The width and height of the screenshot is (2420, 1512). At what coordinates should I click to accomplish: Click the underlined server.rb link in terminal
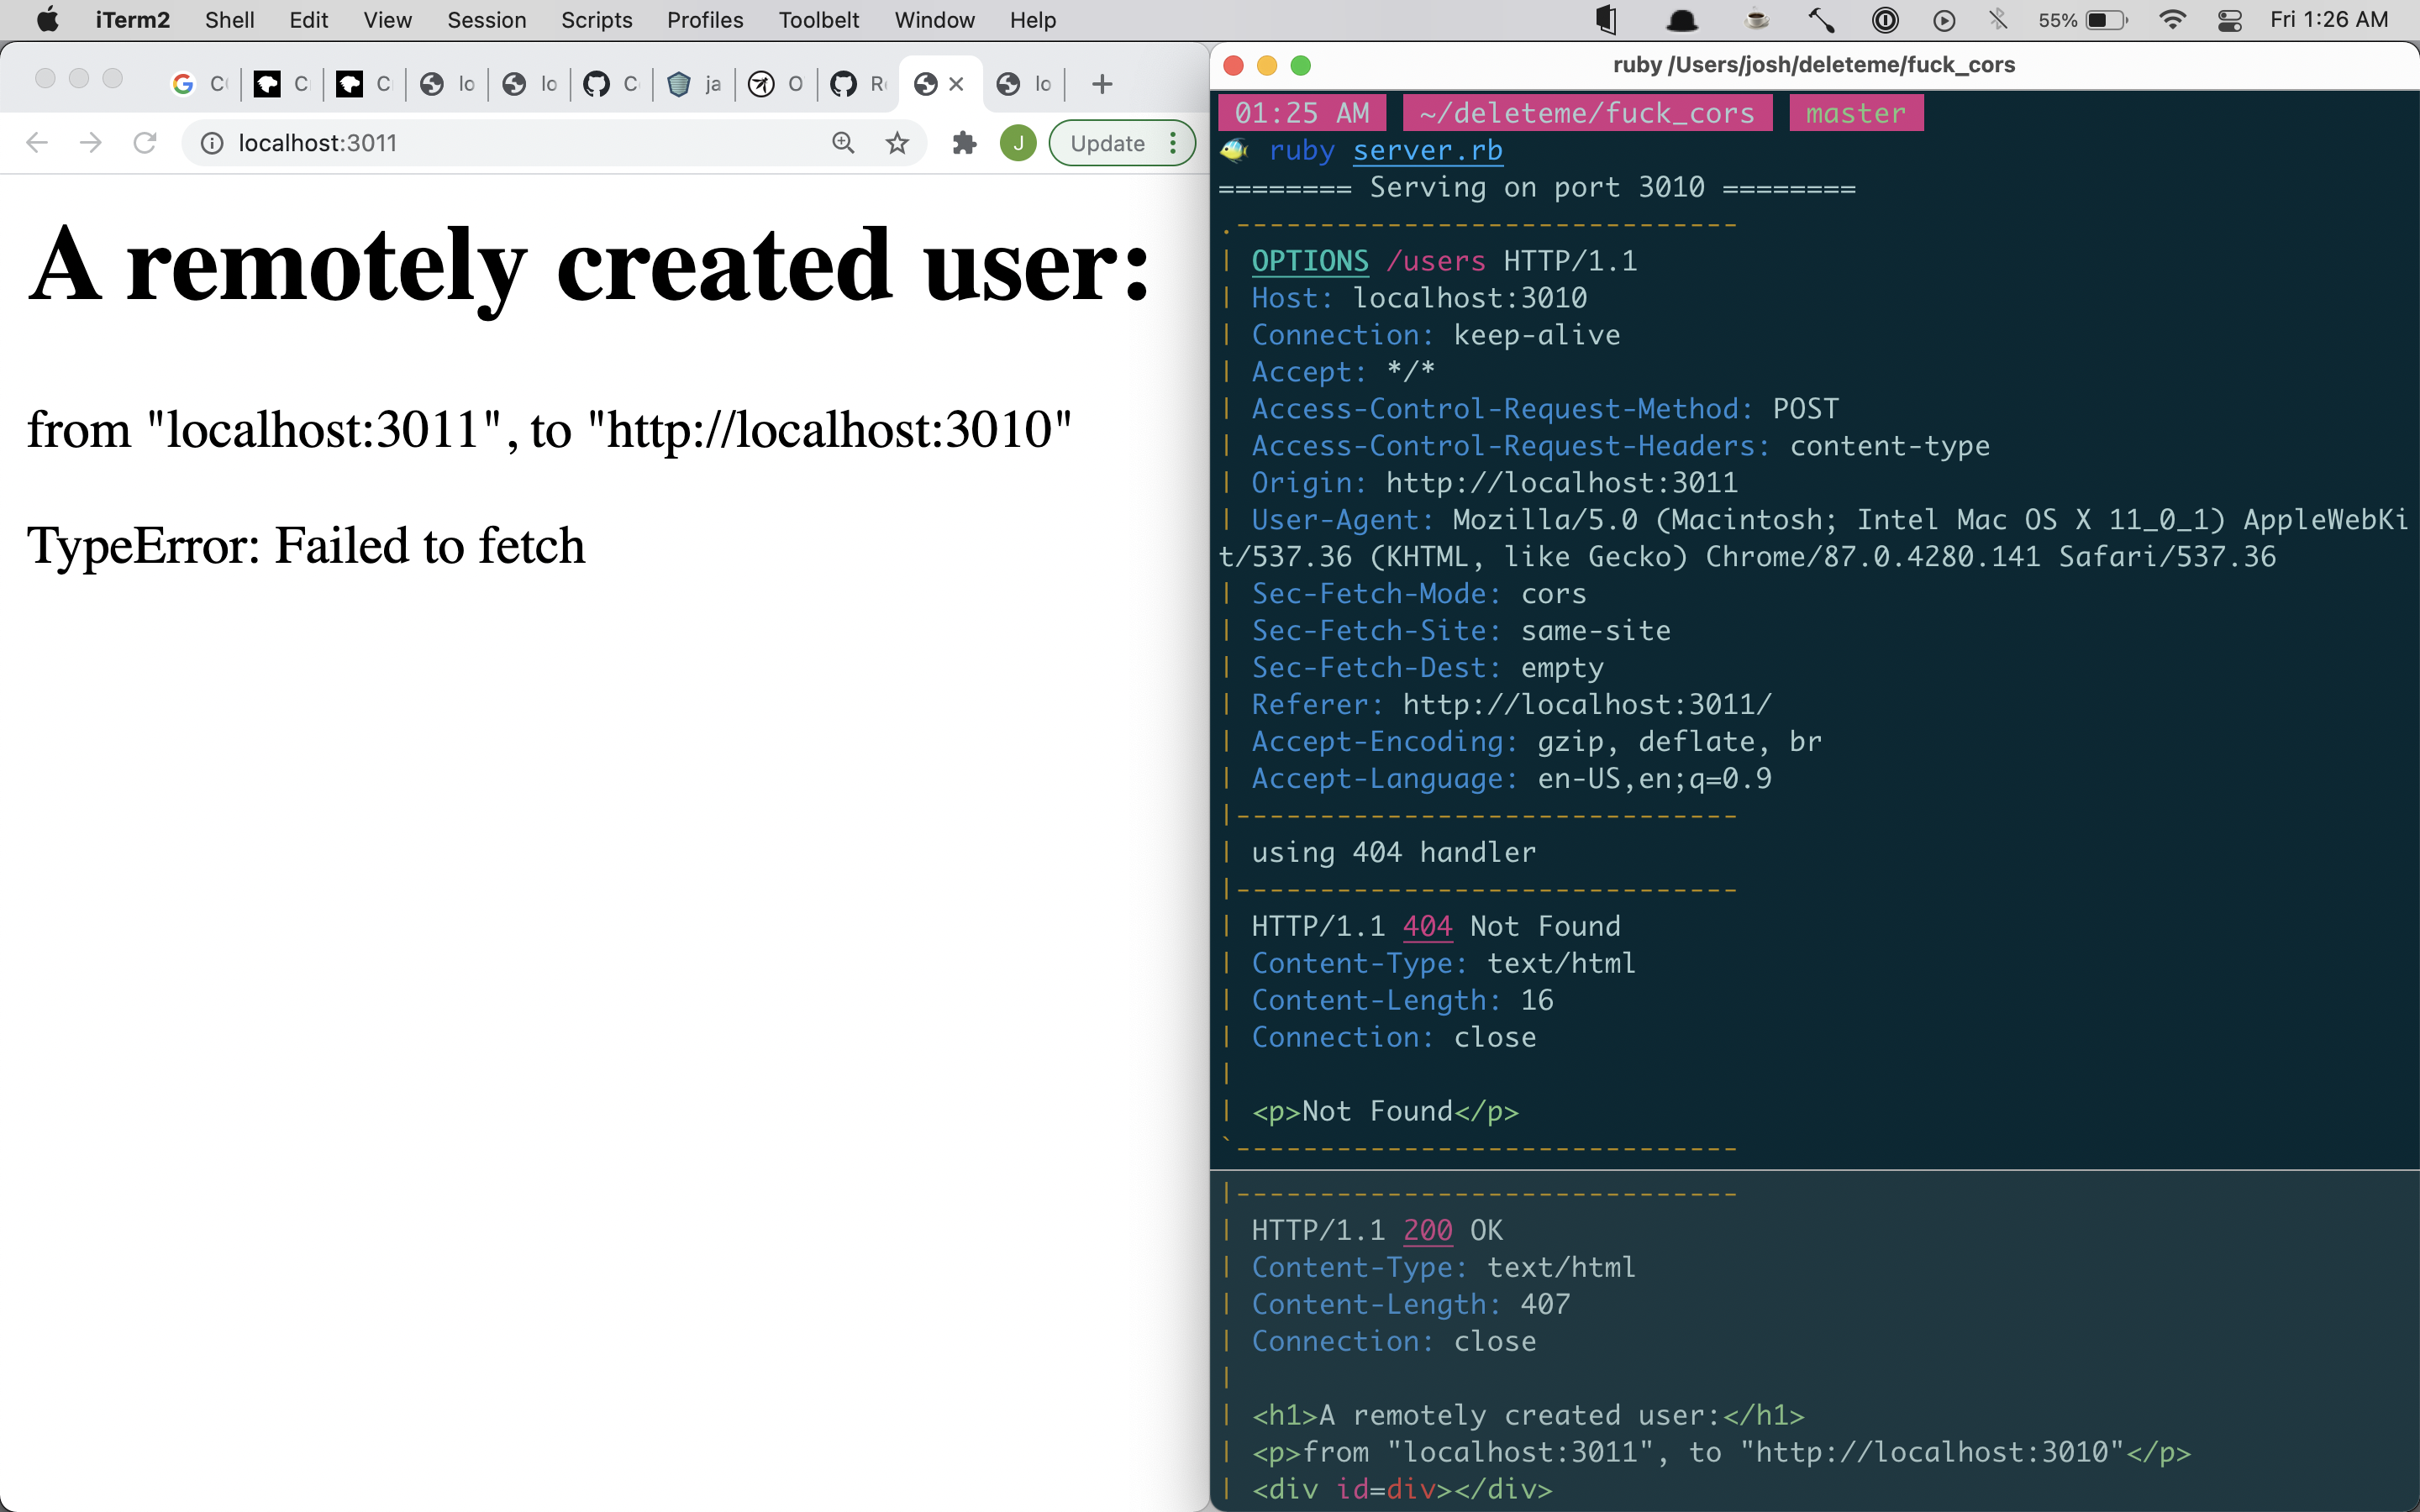point(1427,150)
